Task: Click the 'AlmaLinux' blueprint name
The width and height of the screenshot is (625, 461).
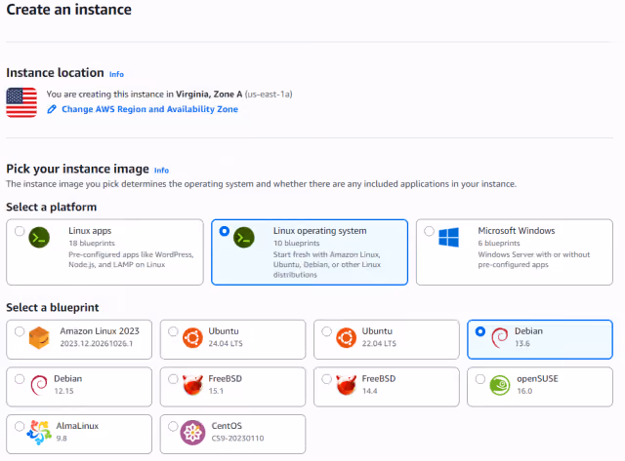Action: [77, 426]
